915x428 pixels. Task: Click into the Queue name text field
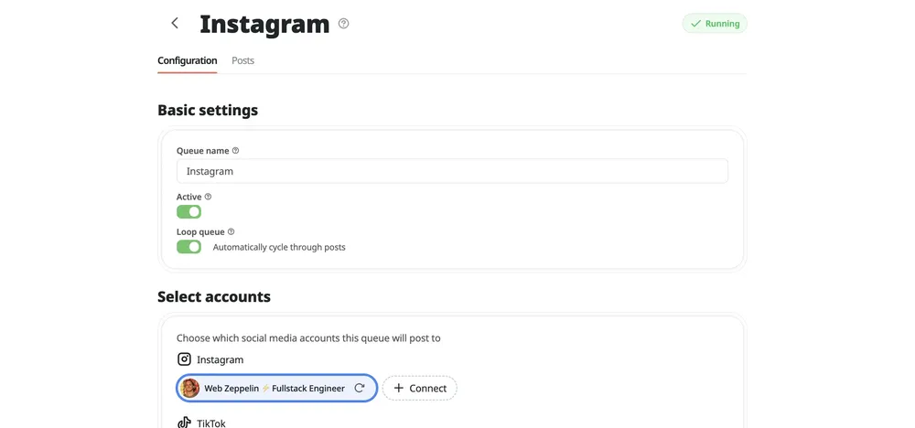tap(452, 171)
